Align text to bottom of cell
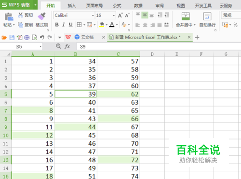This screenshot has height=179, width=241. (x=151, y=15)
